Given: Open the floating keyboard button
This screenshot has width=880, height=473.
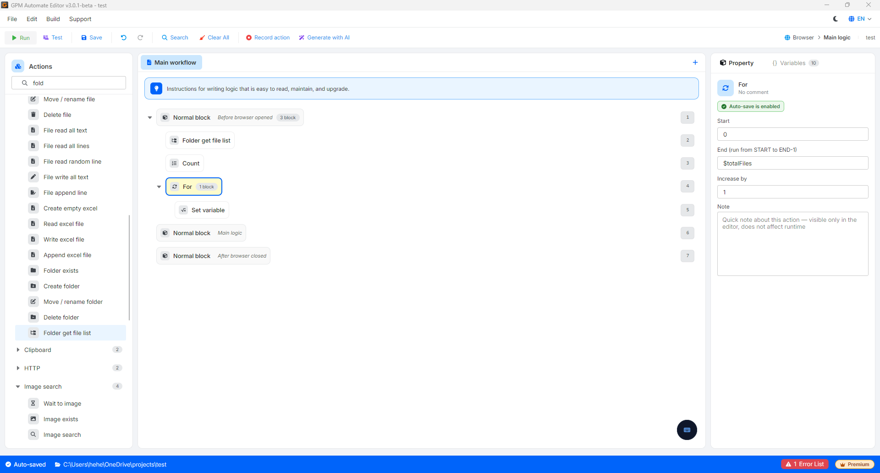Looking at the screenshot, I should click(687, 430).
